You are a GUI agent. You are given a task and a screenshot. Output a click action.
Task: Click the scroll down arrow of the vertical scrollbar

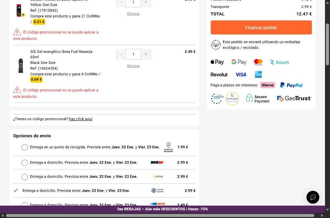327,210
